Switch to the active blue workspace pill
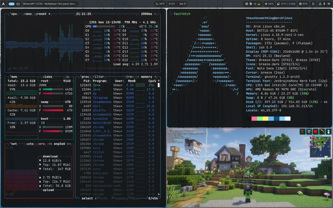 tap(11, 4)
